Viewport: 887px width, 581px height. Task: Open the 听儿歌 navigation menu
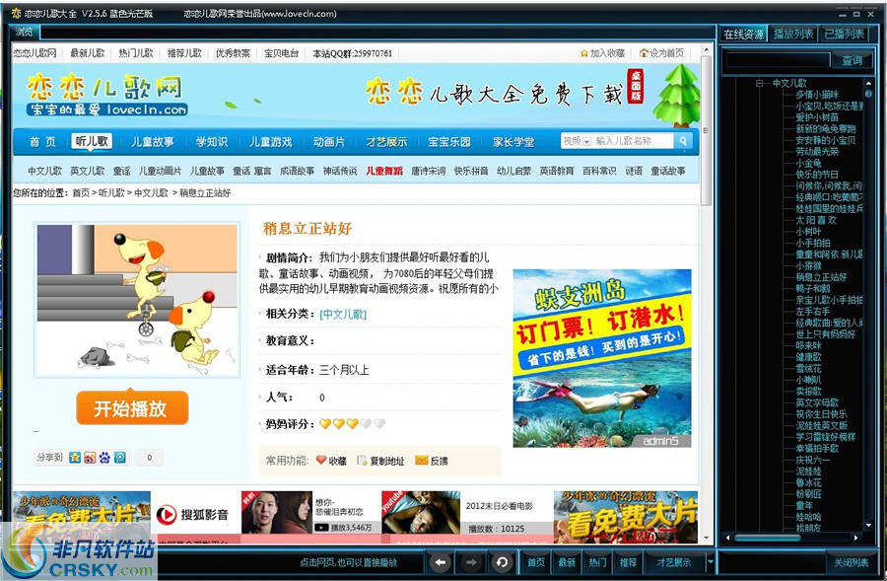click(92, 141)
